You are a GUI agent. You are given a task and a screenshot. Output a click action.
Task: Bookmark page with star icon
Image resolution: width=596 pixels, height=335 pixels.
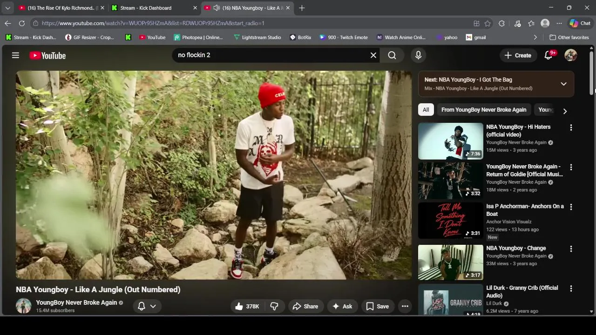click(488, 23)
